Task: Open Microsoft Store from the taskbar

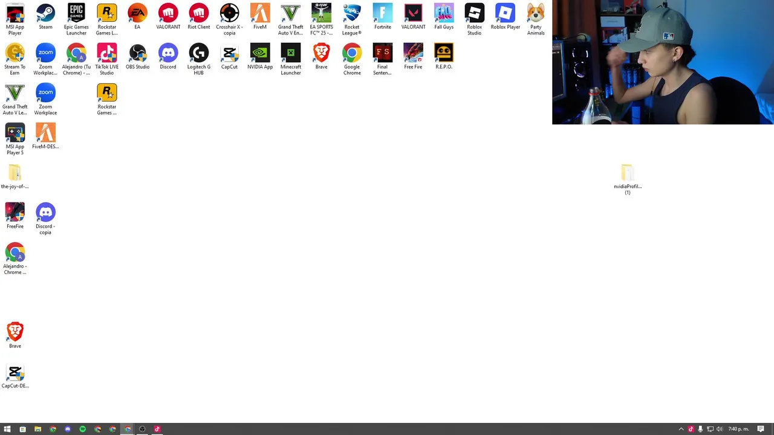Action: (22, 429)
